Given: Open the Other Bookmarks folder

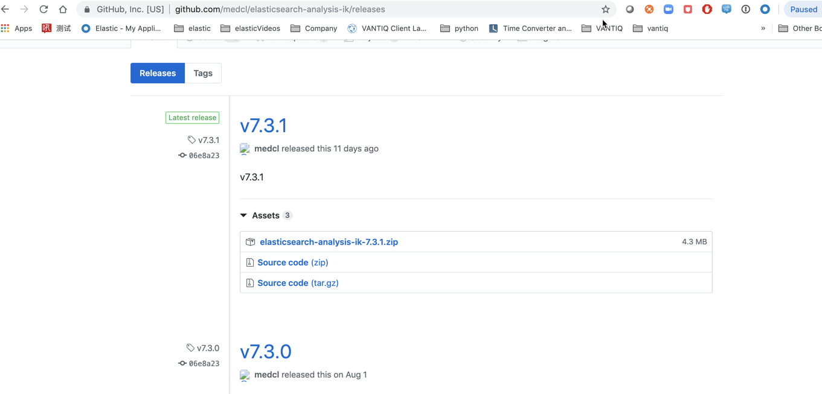Looking at the screenshot, I should pos(800,28).
